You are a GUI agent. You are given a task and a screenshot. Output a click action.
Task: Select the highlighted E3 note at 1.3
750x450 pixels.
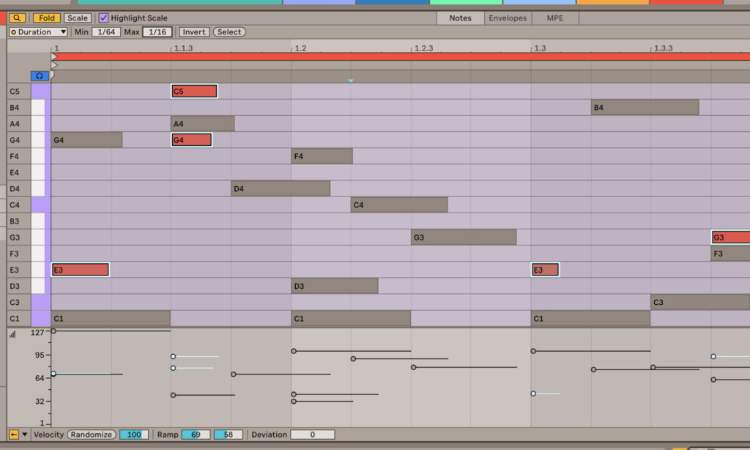[545, 270]
